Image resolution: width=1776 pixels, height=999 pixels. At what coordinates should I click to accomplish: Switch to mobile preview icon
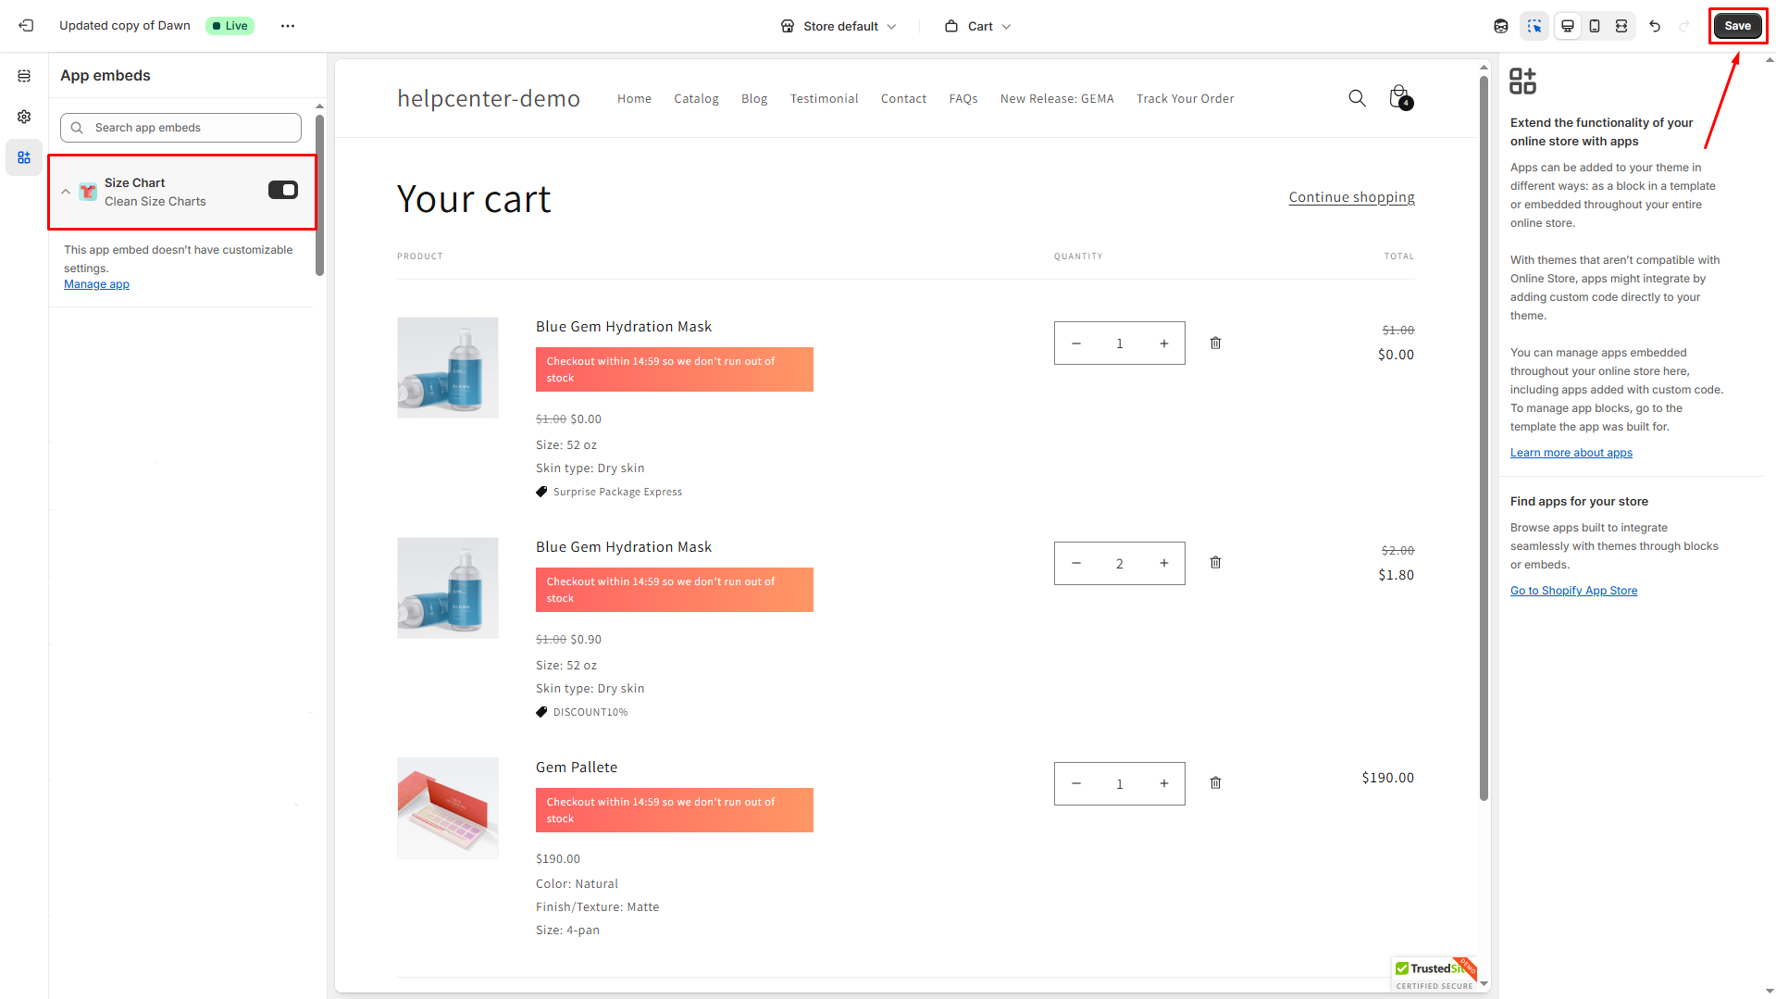(x=1595, y=26)
